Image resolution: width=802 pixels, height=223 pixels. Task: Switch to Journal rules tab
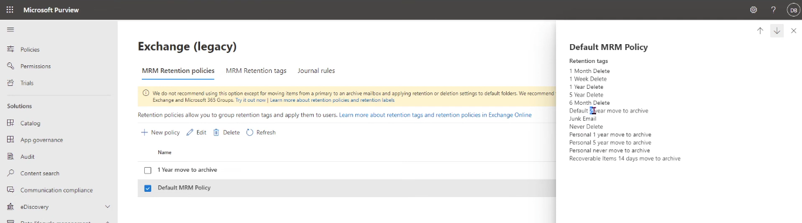[x=316, y=71]
